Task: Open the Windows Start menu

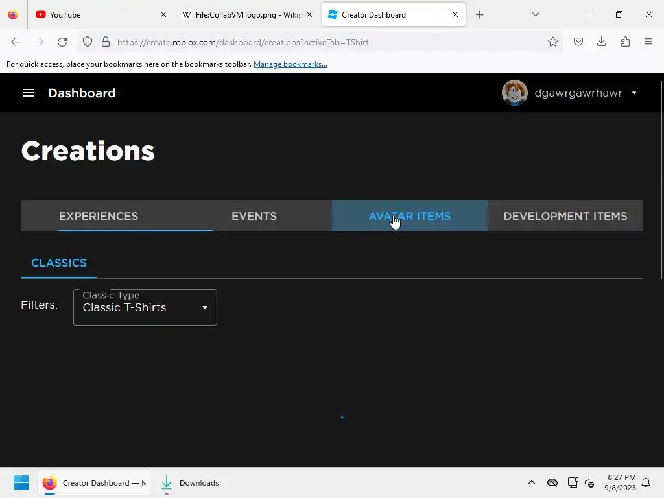Action: pos(21,482)
